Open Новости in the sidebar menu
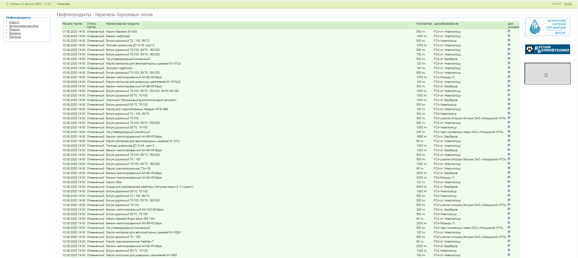This screenshot has width=578, height=258. pyautogui.click(x=14, y=22)
